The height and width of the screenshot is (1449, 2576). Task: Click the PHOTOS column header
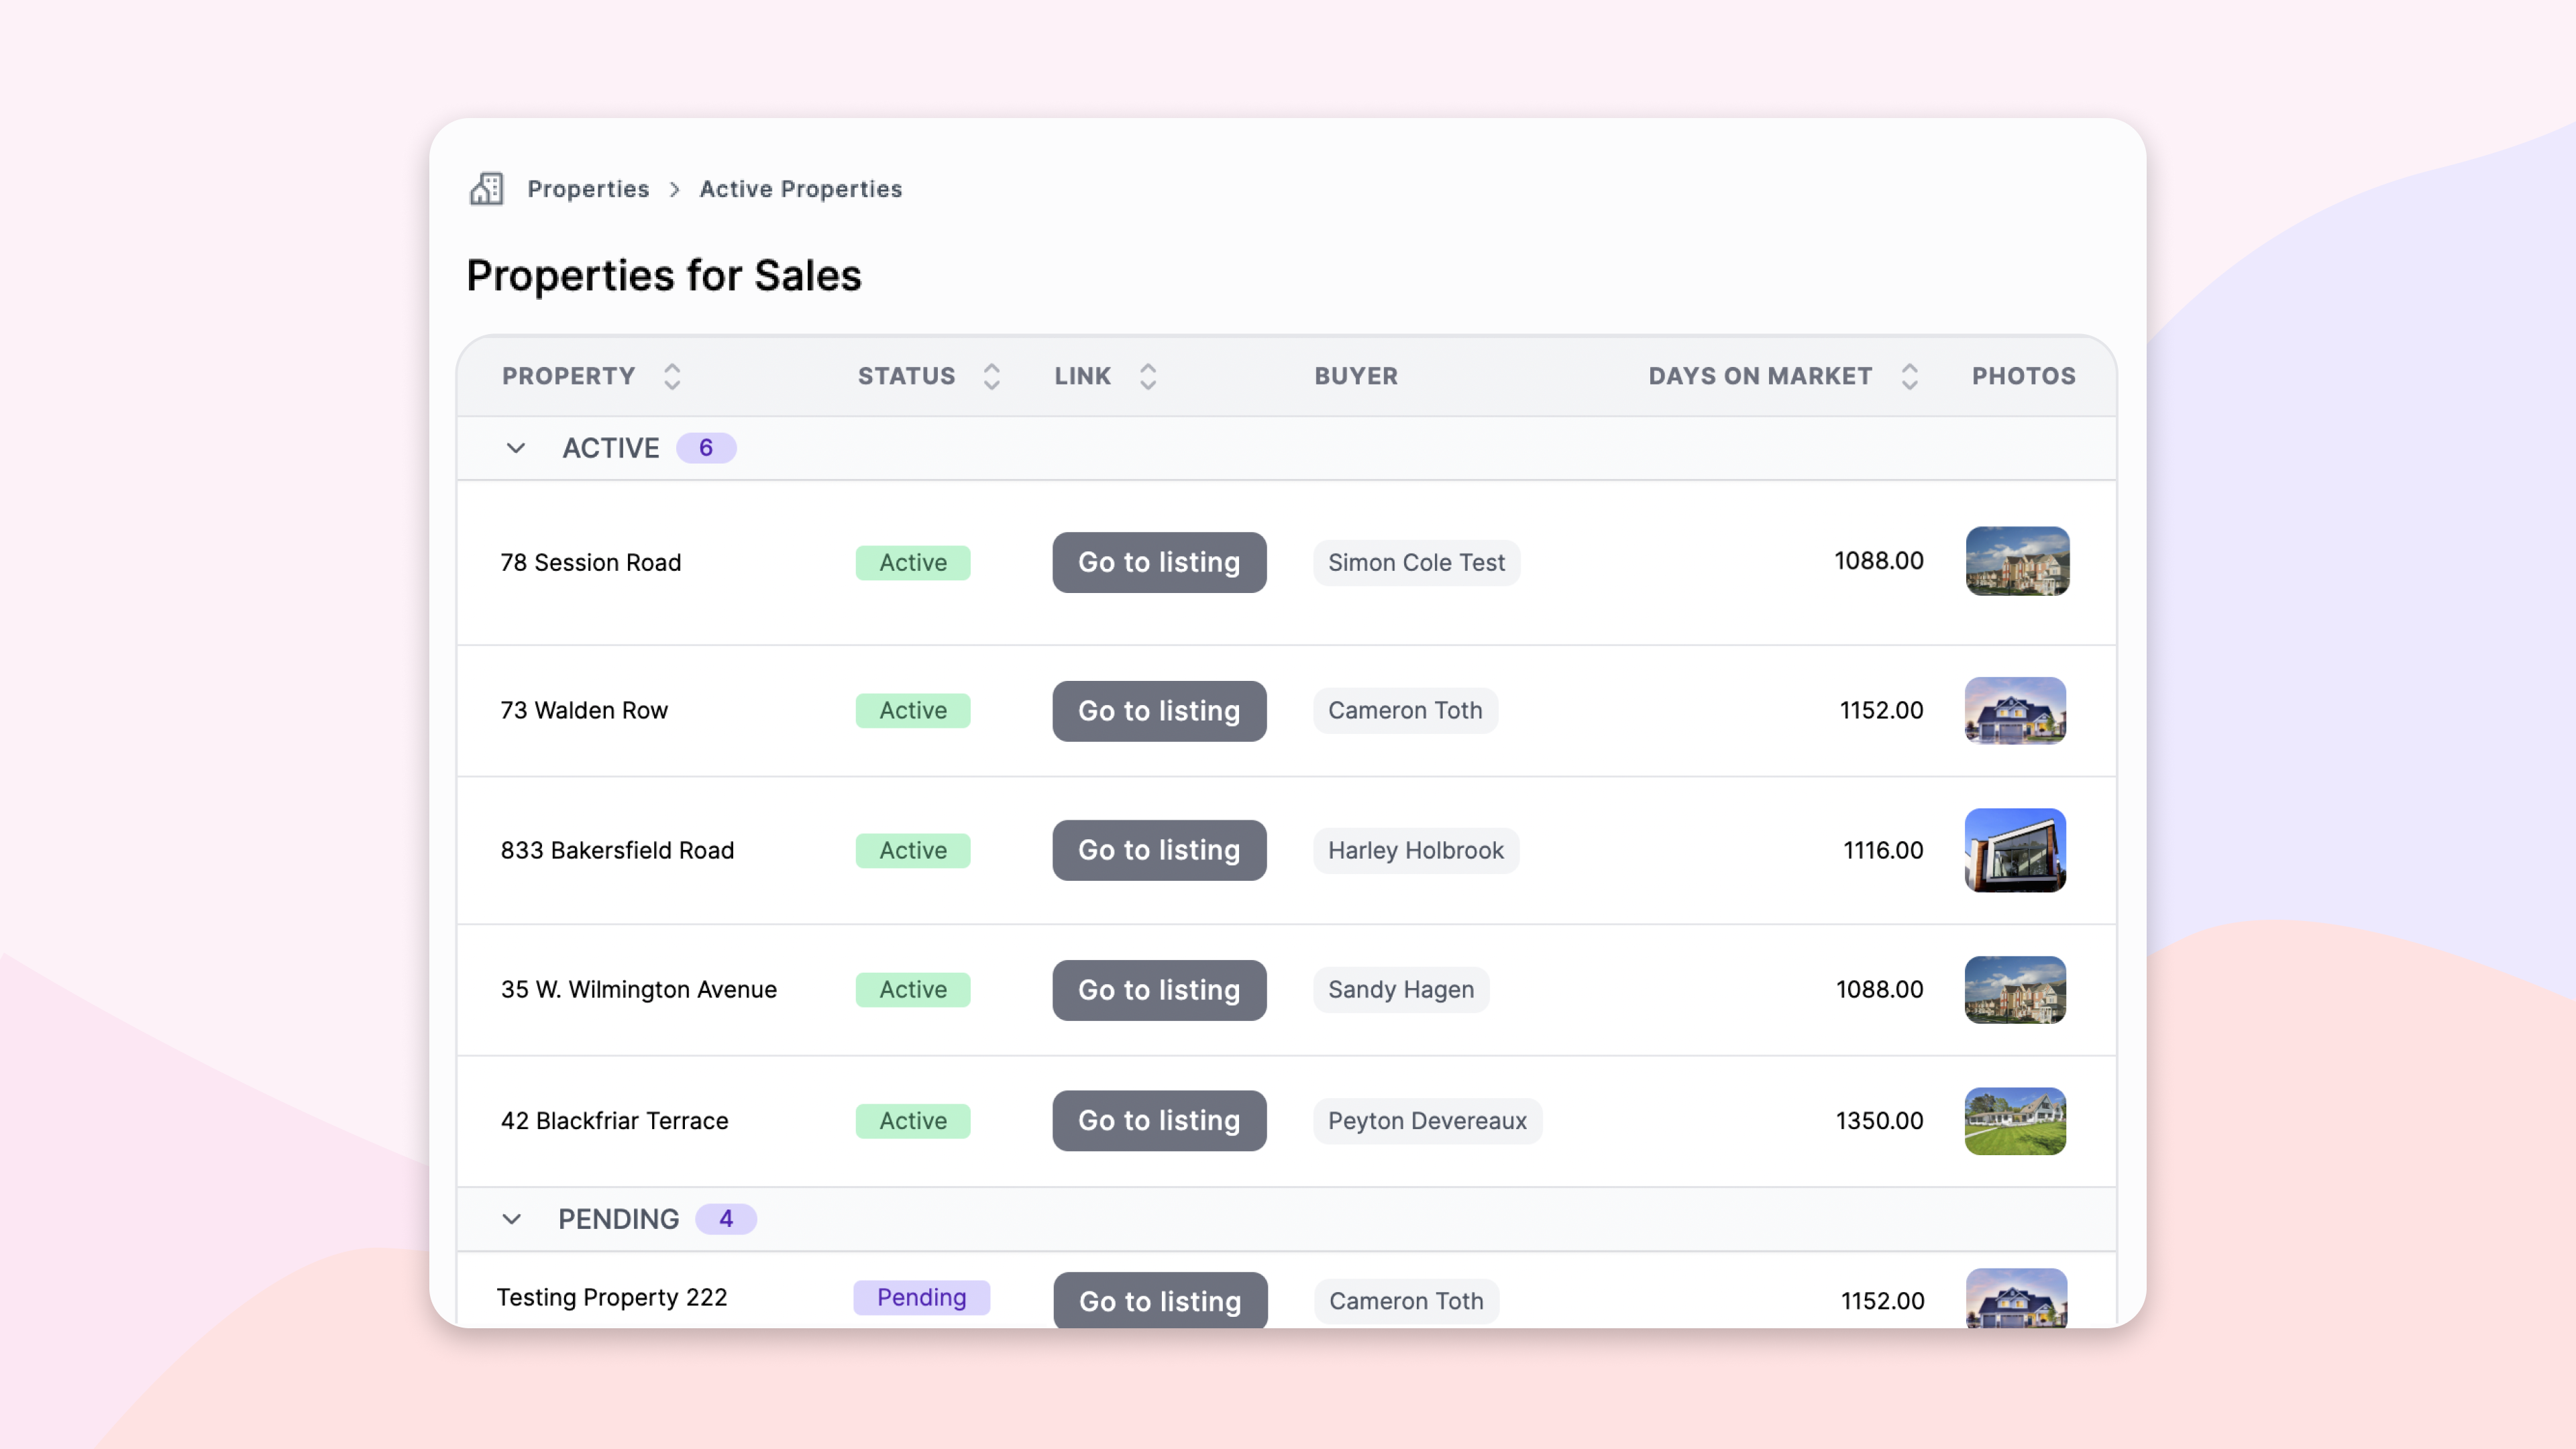2023,376
